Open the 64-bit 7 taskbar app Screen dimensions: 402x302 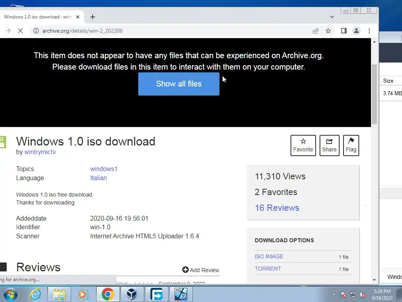click(x=181, y=294)
